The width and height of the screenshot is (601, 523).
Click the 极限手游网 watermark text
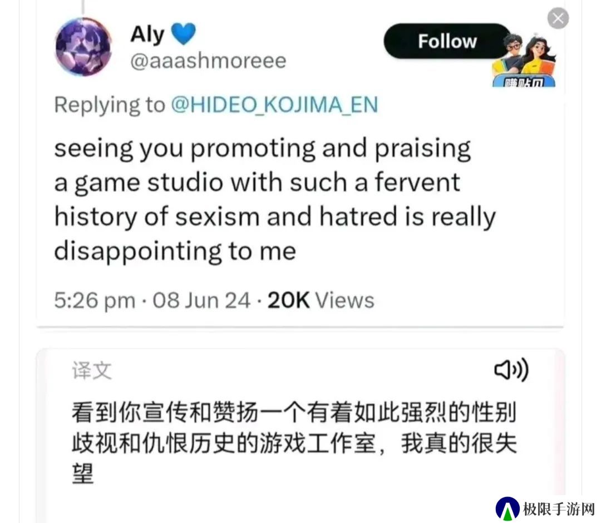(x=559, y=510)
